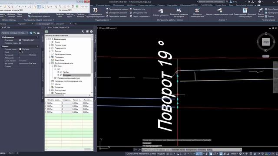
Task: Open Свойства трубы
Action: click(69, 15)
